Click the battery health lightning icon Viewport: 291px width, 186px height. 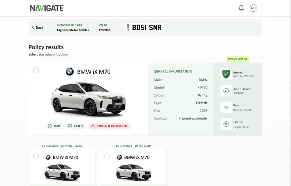226,108
